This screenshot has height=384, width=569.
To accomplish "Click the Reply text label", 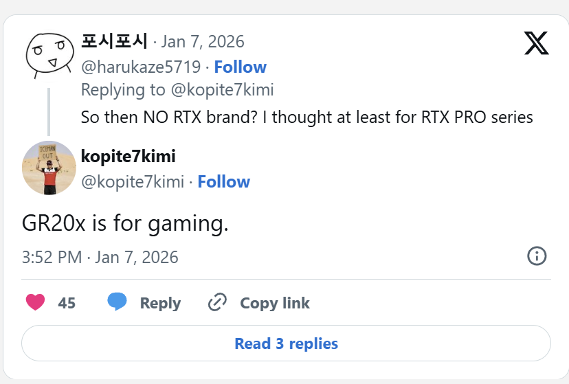I will point(160,303).
